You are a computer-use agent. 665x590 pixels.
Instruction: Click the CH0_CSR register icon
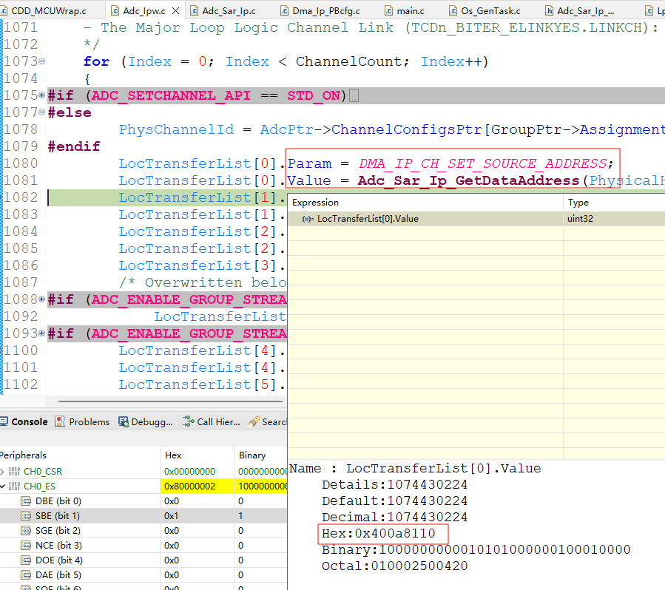pyautogui.click(x=14, y=471)
